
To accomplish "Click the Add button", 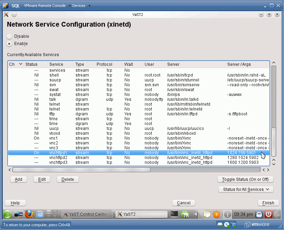I will click(x=18, y=179).
